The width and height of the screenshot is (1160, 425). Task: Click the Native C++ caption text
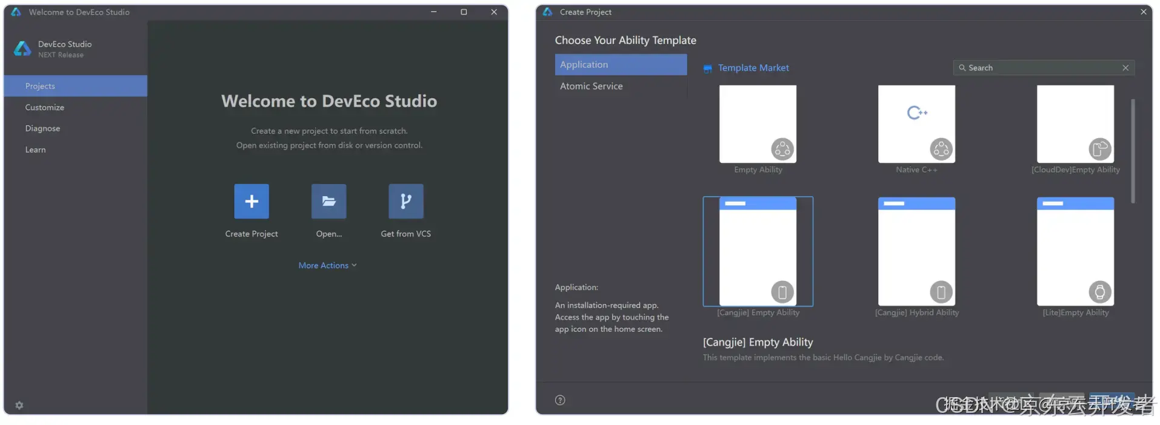pyautogui.click(x=916, y=170)
